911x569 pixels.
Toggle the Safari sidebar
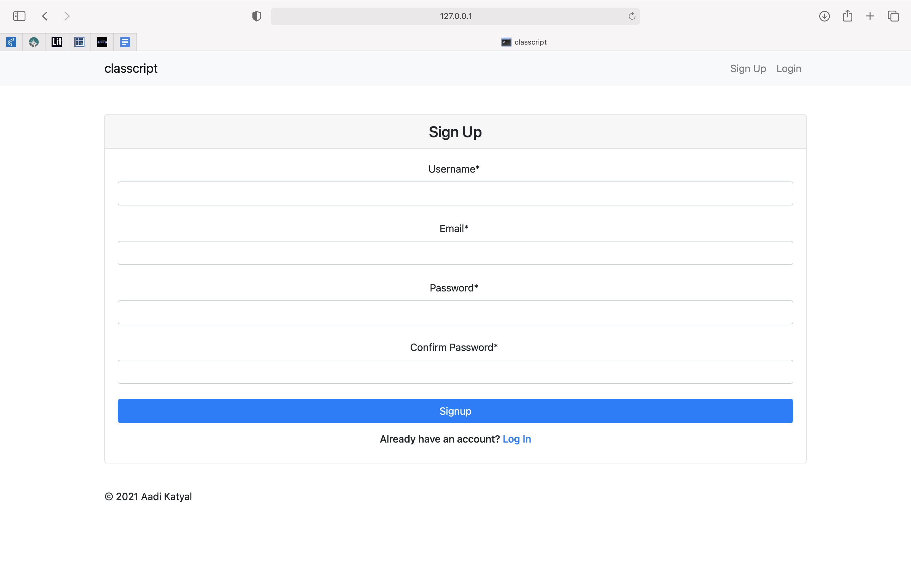click(x=19, y=16)
